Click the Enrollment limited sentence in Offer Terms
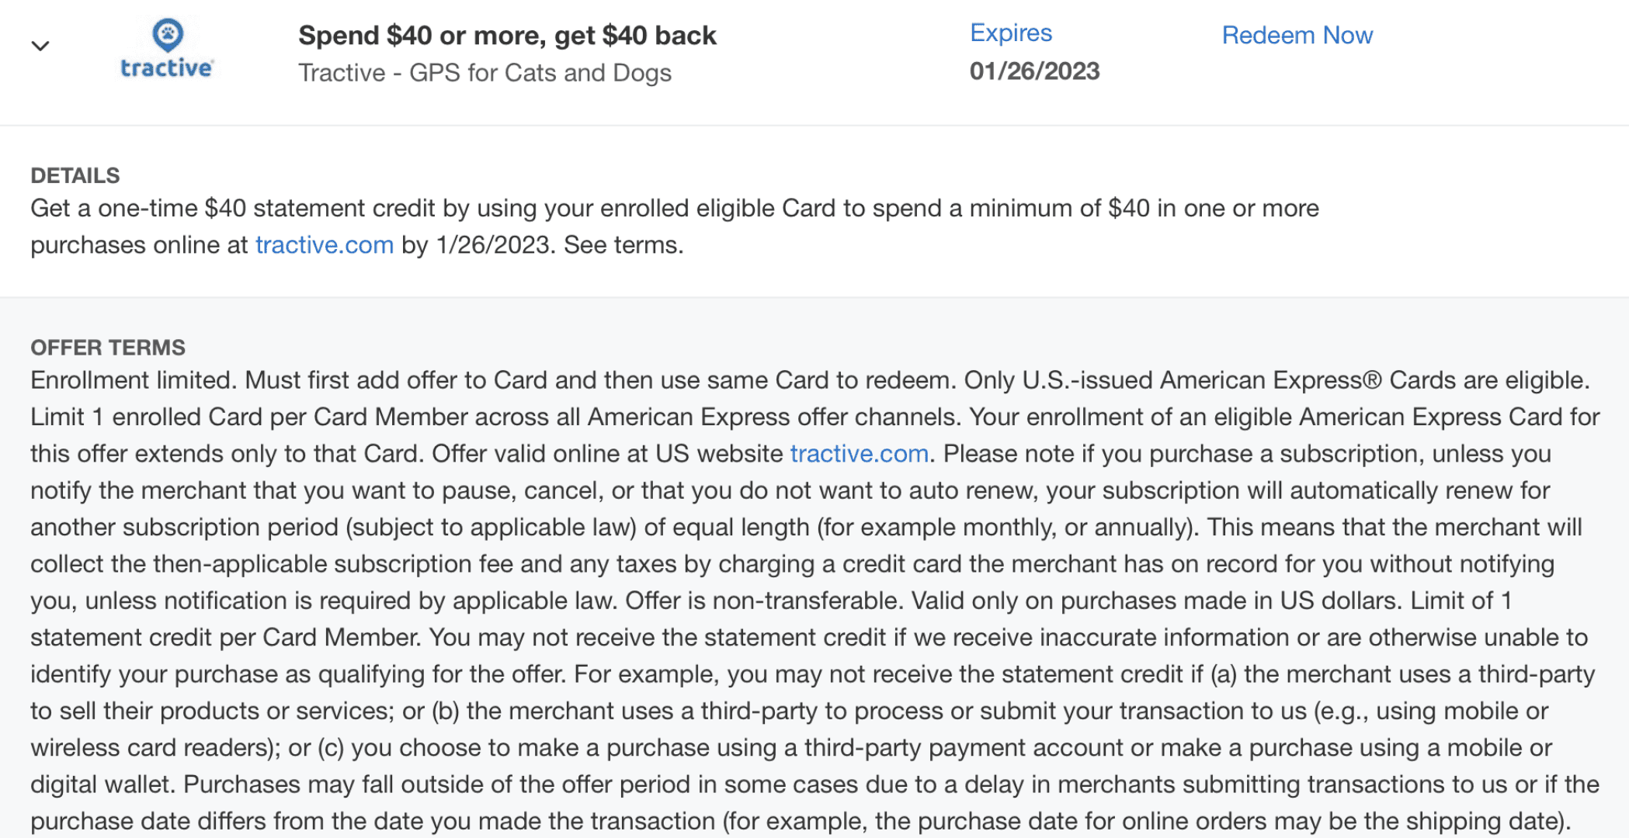1629x838 pixels. pos(134,380)
